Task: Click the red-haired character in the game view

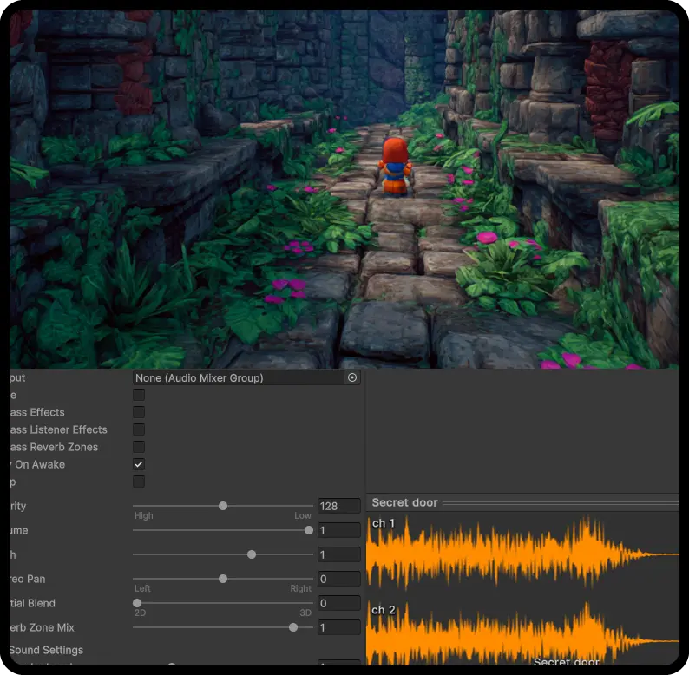Action: coord(395,165)
